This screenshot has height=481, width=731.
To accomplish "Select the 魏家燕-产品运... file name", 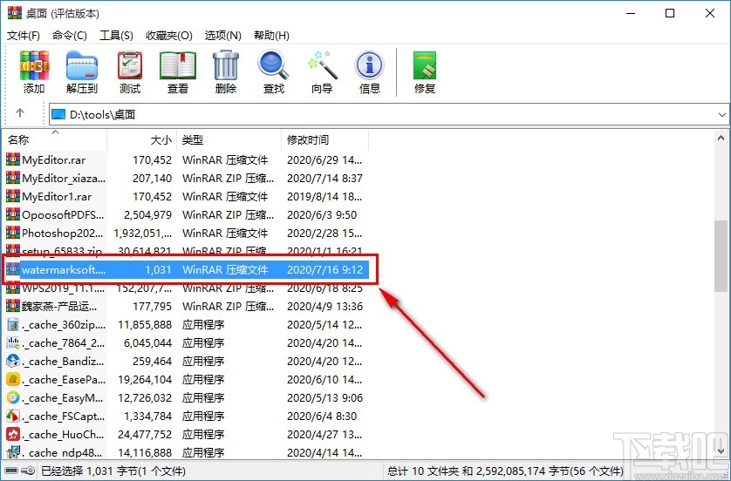I will pos(59,307).
